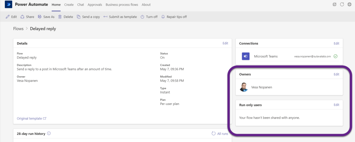Click the Delete trash icon
The height and width of the screenshot is (142, 355).
[x=60, y=17]
